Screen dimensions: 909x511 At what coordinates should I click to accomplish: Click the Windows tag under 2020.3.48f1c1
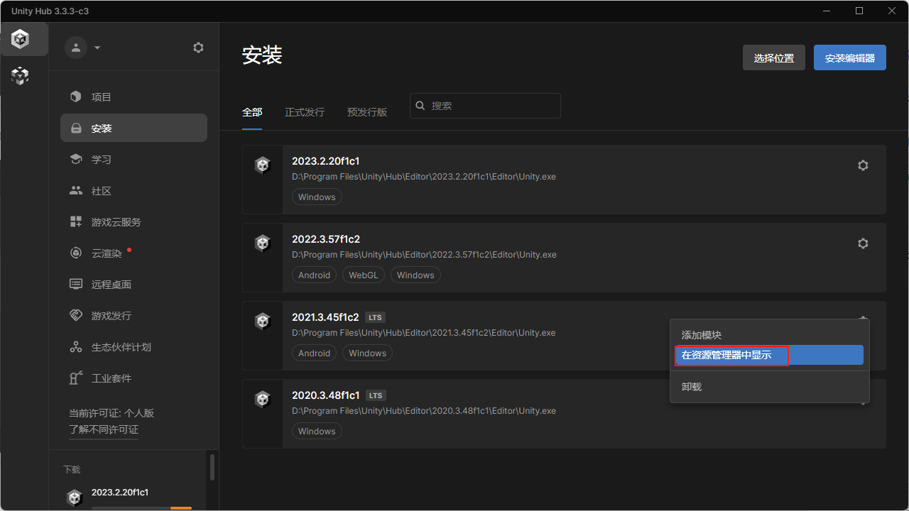pos(317,432)
